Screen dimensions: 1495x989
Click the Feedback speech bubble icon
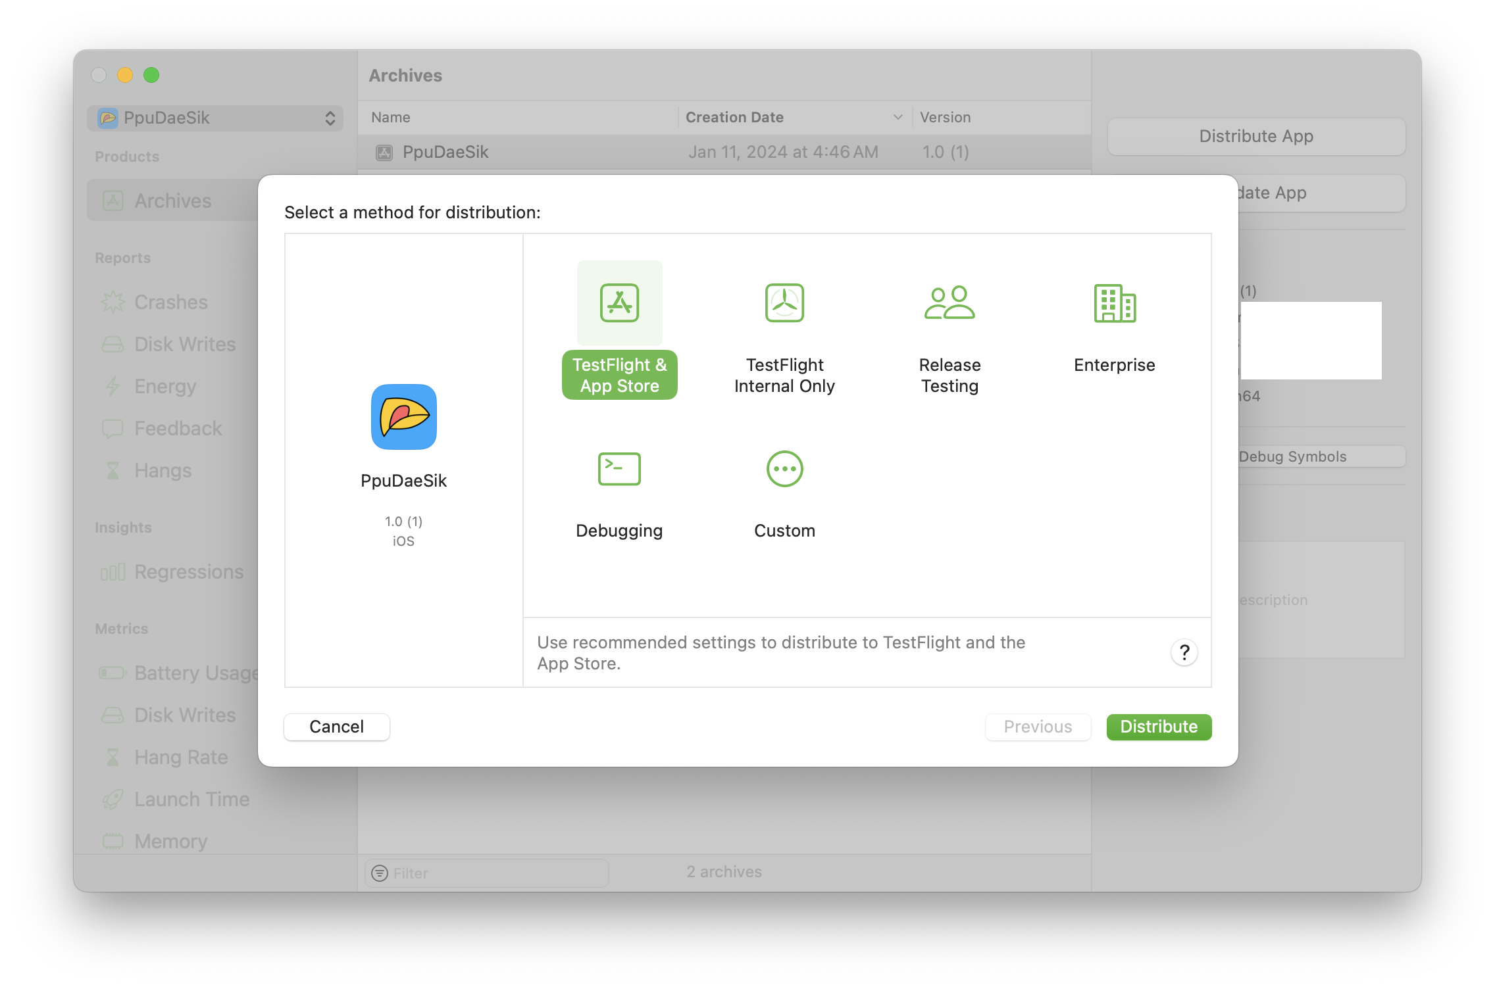click(x=113, y=429)
